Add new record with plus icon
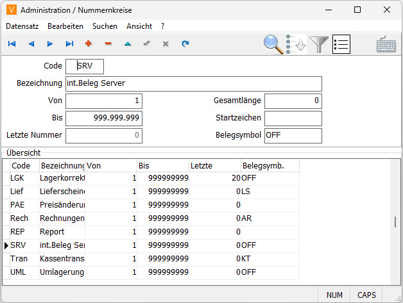 click(x=89, y=44)
